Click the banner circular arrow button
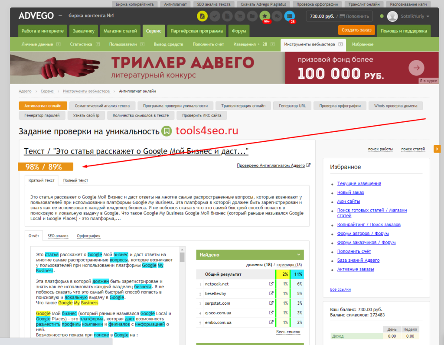Viewport: 444px width, 345px height. (x=416, y=68)
